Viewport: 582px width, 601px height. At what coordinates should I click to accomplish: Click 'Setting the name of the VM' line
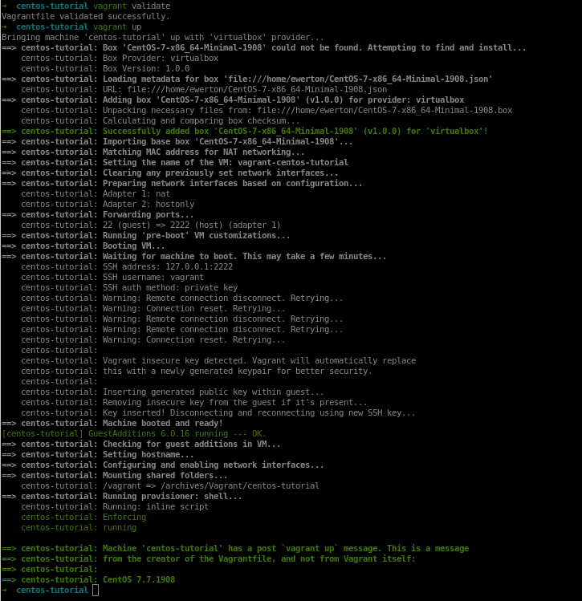pos(175,163)
